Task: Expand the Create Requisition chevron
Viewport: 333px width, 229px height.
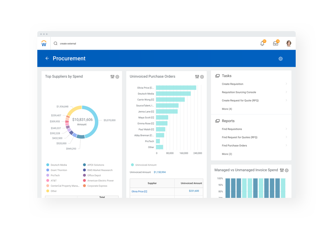Action: [286, 84]
